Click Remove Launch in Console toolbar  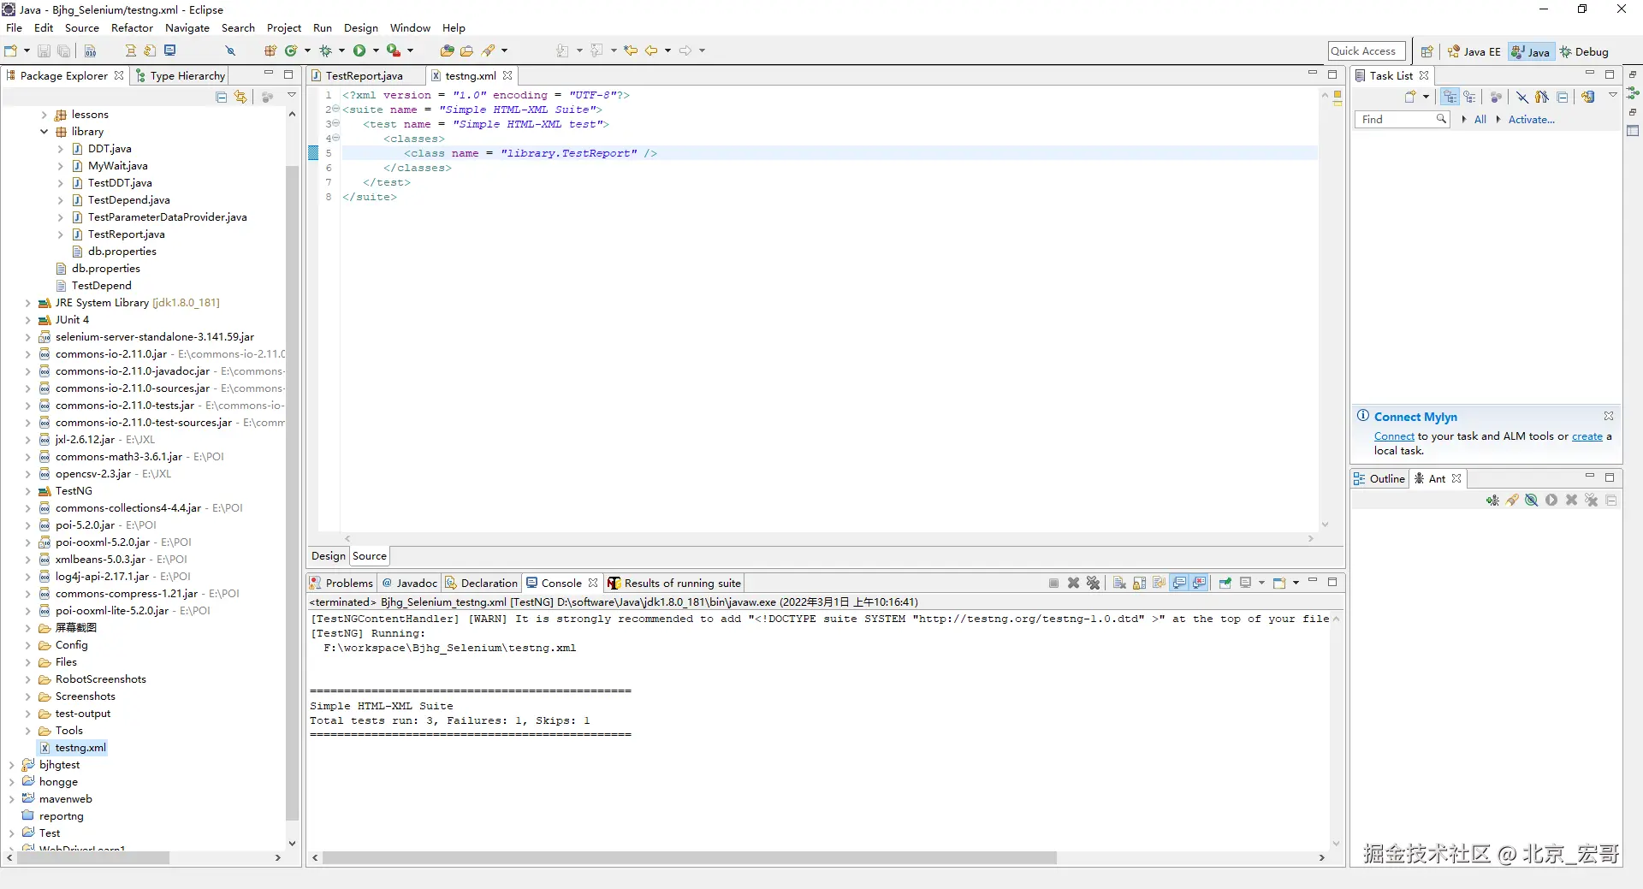coord(1073,583)
